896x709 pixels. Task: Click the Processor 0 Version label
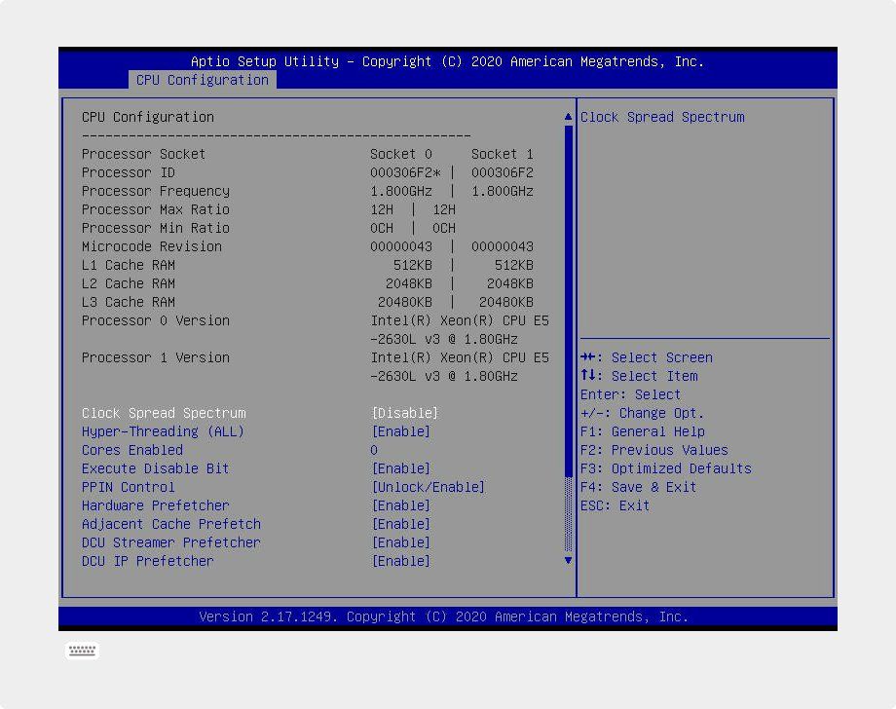click(156, 320)
